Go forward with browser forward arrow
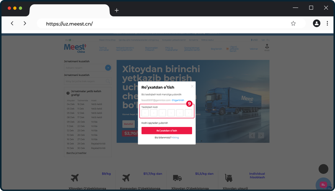335x191 pixels. click(25, 23)
